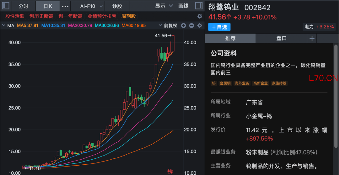Collapse the MA indicator row chevron
The height and width of the screenshot is (175, 339).
pyautogui.click(x=4, y=25)
